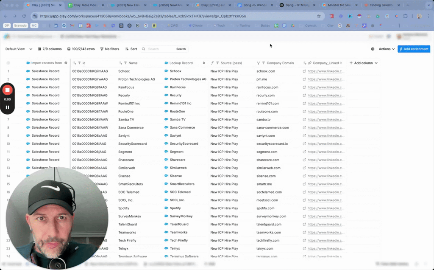This screenshot has height=270, width=434.
Task: Bookmark page with the star icon
Action: (319, 16)
